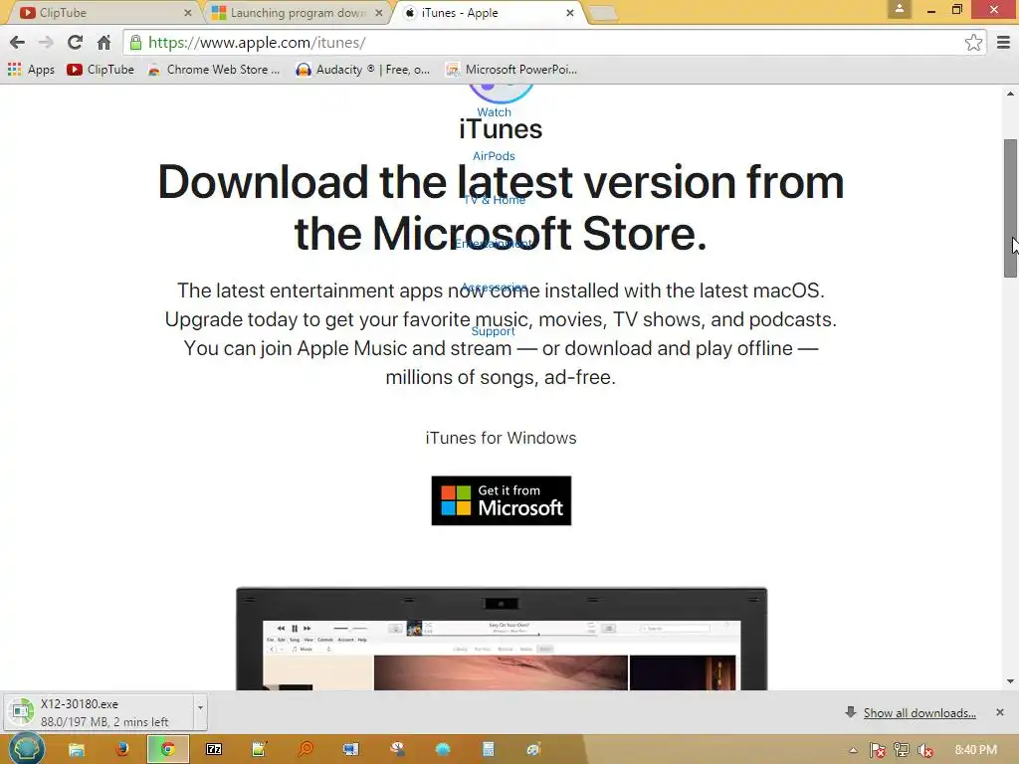Click the address bar URL
Viewport: 1019px width, 764px height.
(x=257, y=43)
